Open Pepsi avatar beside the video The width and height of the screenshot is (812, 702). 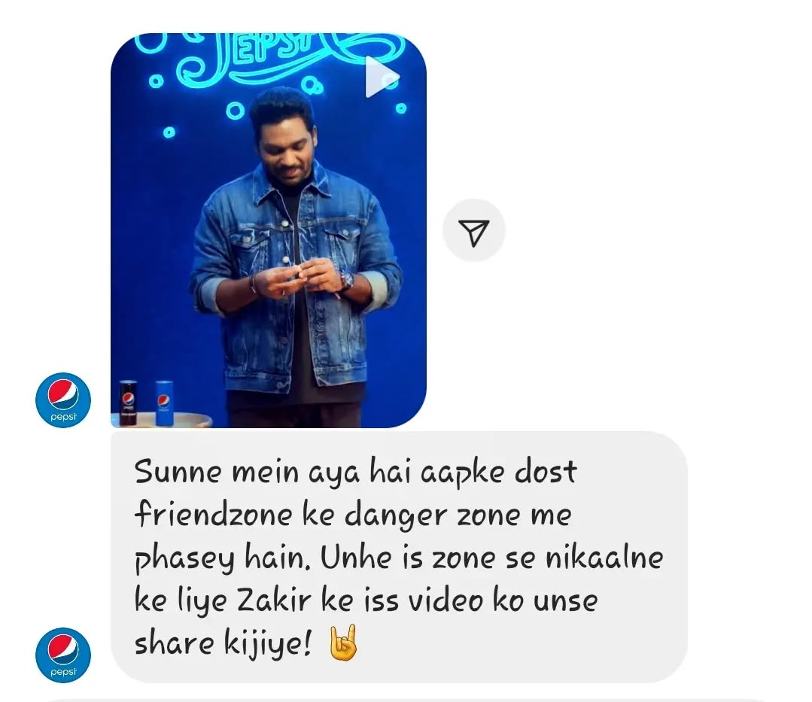pyautogui.click(x=63, y=400)
